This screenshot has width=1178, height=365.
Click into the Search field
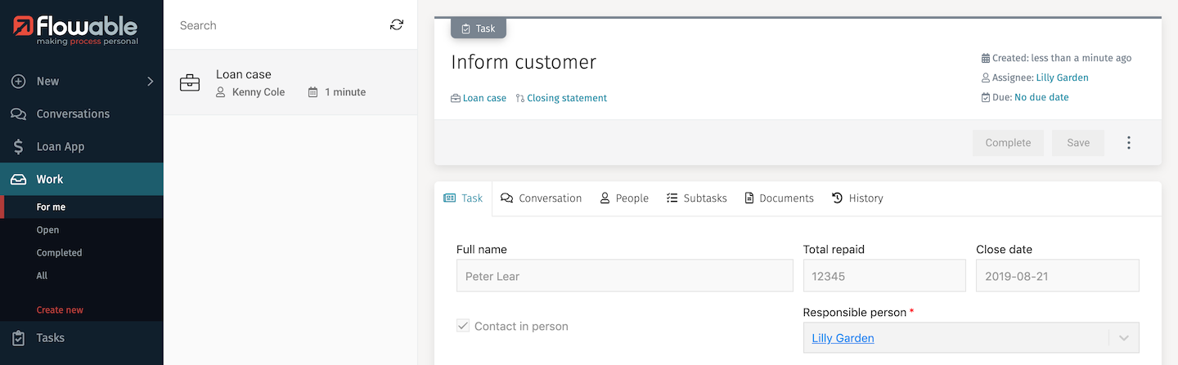click(x=278, y=25)
